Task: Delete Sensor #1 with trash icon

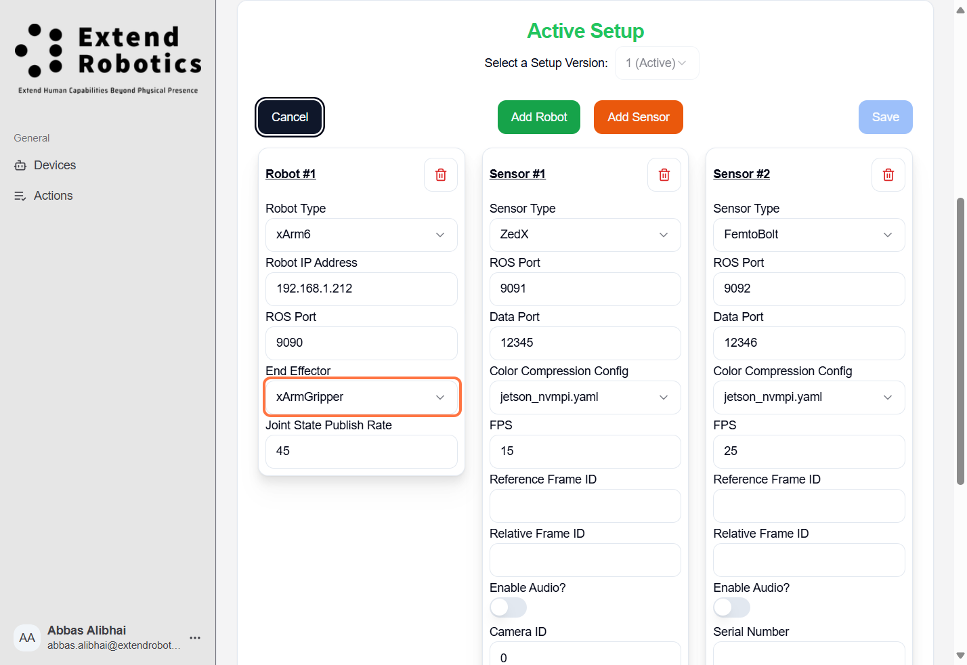Action: [x=664, y=175]
